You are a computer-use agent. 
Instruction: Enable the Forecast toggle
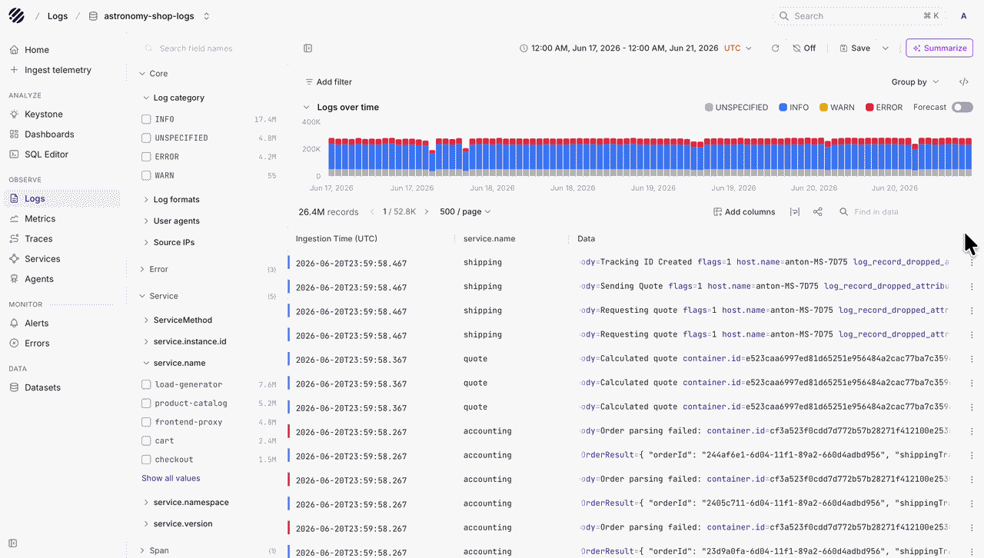click(962, 108)
